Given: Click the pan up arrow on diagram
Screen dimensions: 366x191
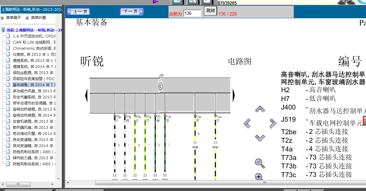Looking at the screenshot, I should tap(260, 109).
